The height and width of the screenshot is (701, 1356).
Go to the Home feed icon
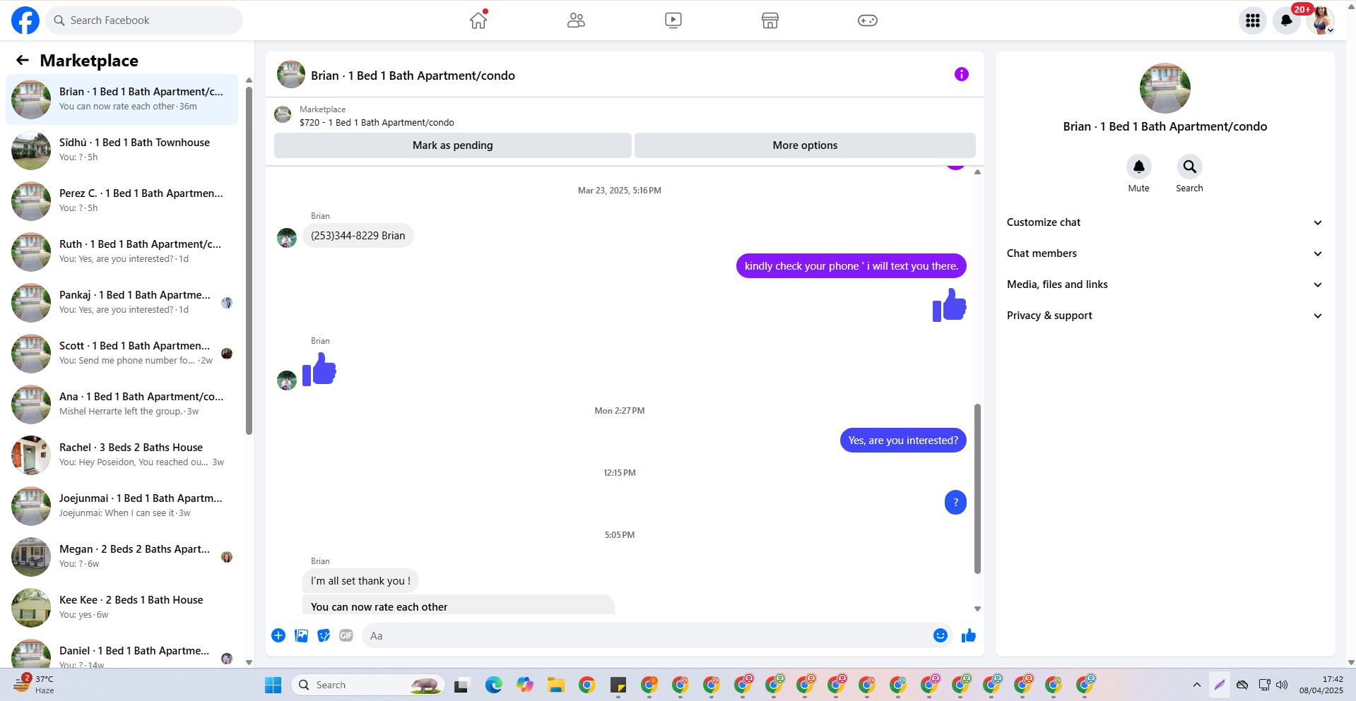(x=478, y=20)
